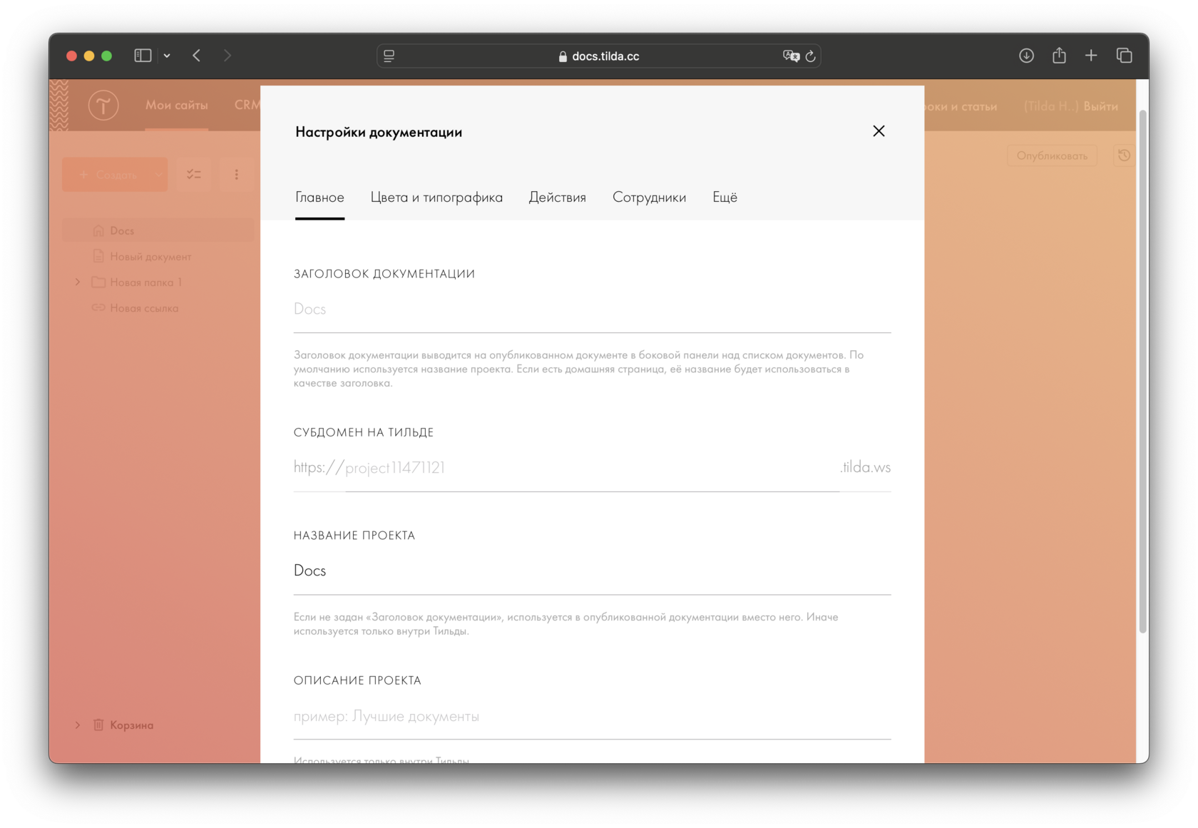Click the Tilda logo icon

point(103,106)
